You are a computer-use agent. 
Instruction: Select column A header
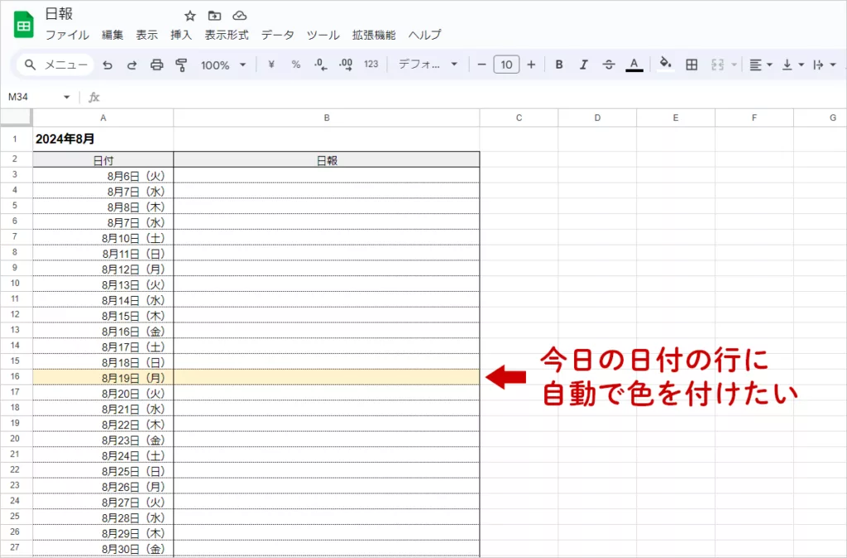point(103,117)
